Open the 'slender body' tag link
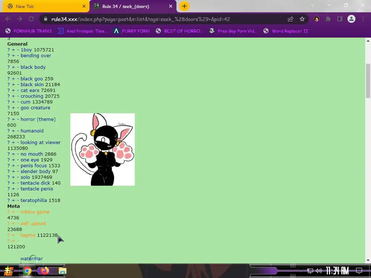The image size is (371, 278). [36, 171]
